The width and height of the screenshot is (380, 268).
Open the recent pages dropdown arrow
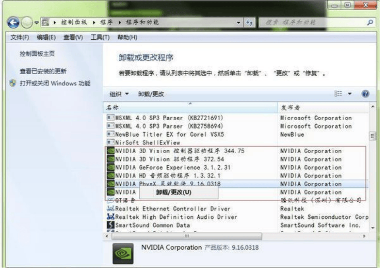click(x=37, y=23)
